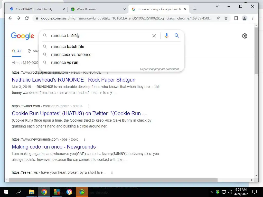This screenshot has height=197, width=263.
Task: Bookmark this page with the star
Action: pos(226,18)
